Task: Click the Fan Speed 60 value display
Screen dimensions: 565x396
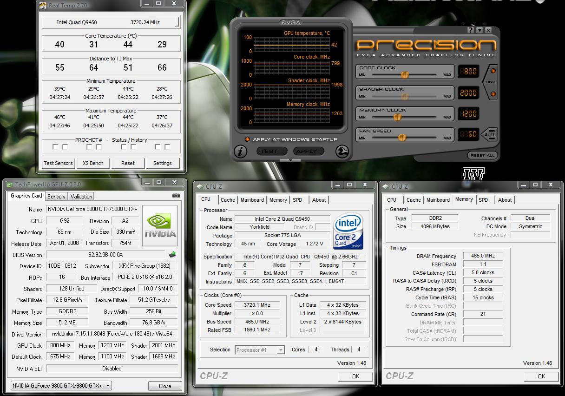Action: click(468, 134)
